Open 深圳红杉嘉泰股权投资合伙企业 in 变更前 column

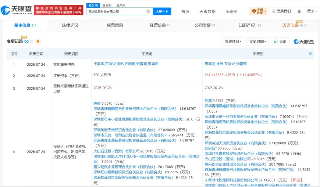click(x=128, y=172)
